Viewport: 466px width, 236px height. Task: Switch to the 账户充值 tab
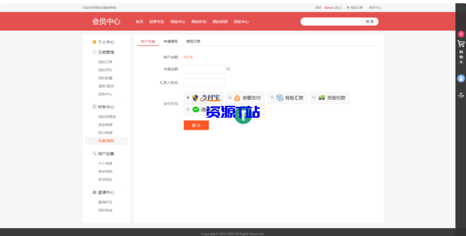click(148, 42)
